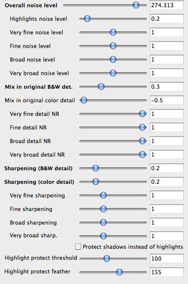The height and width of the screenshot is (284, 188).
Task: Click the Mix in original color detail value box
Action: [x=167, y=100]
